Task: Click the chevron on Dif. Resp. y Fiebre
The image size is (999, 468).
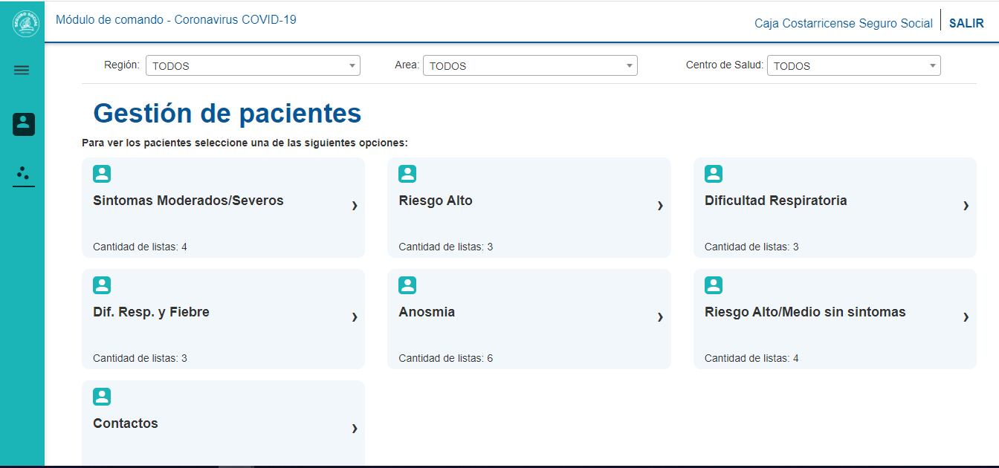Action: pyautogui.click(x=355, y=317)
